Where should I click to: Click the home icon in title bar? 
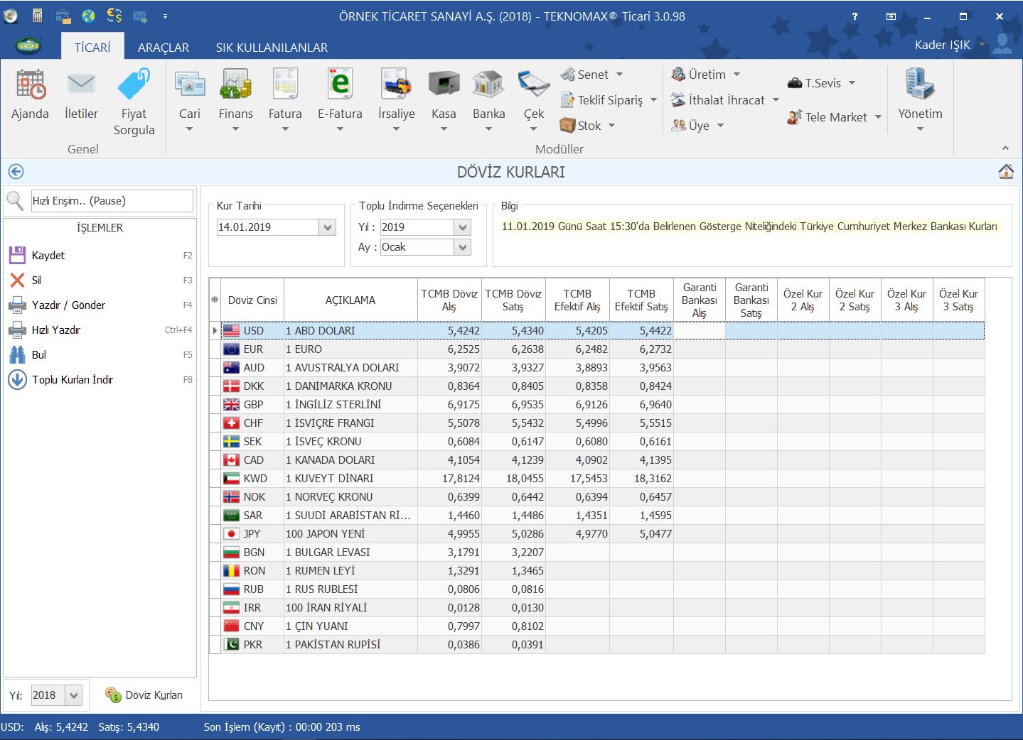(1006, 172)
